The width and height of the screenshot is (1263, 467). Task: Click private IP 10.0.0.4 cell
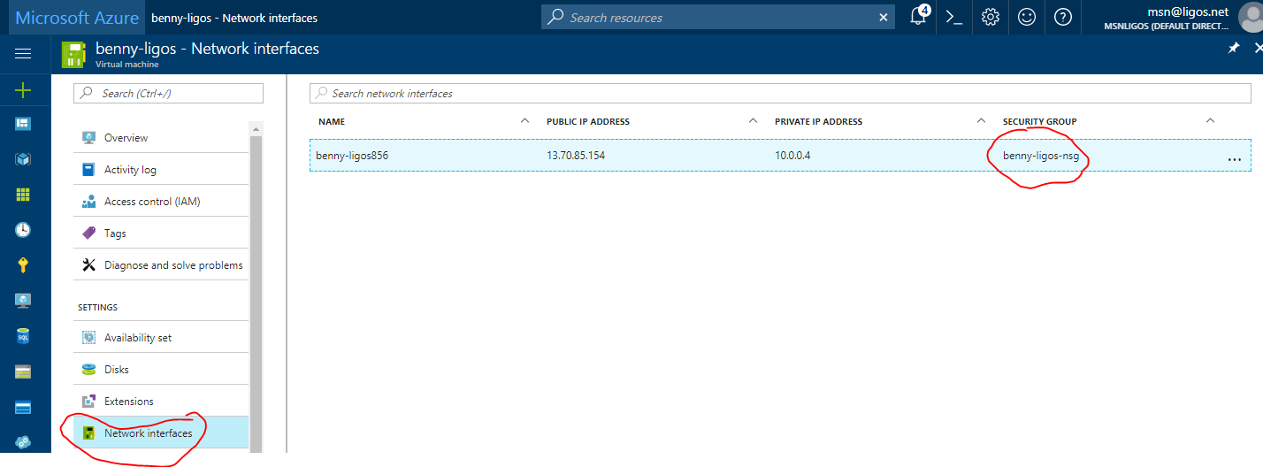tap(792, 156)
